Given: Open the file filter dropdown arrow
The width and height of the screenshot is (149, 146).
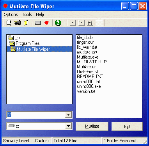Looking at the screenshot, I should 68,115.
